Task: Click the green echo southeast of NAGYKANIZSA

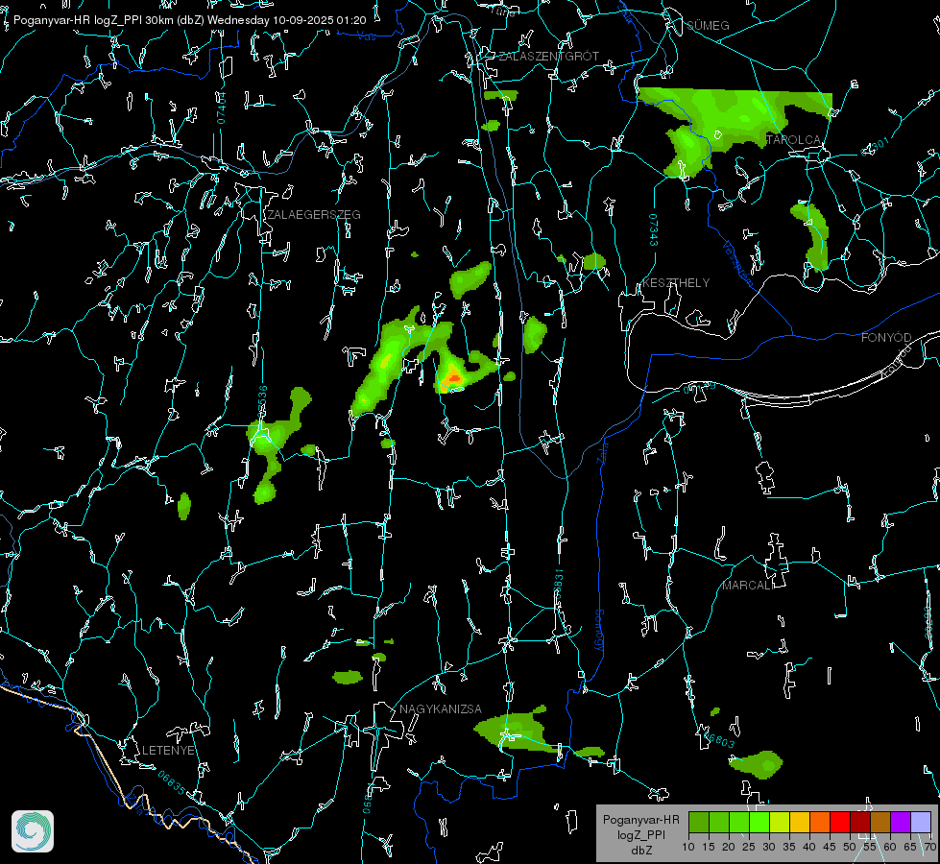Action: [516, 732]
